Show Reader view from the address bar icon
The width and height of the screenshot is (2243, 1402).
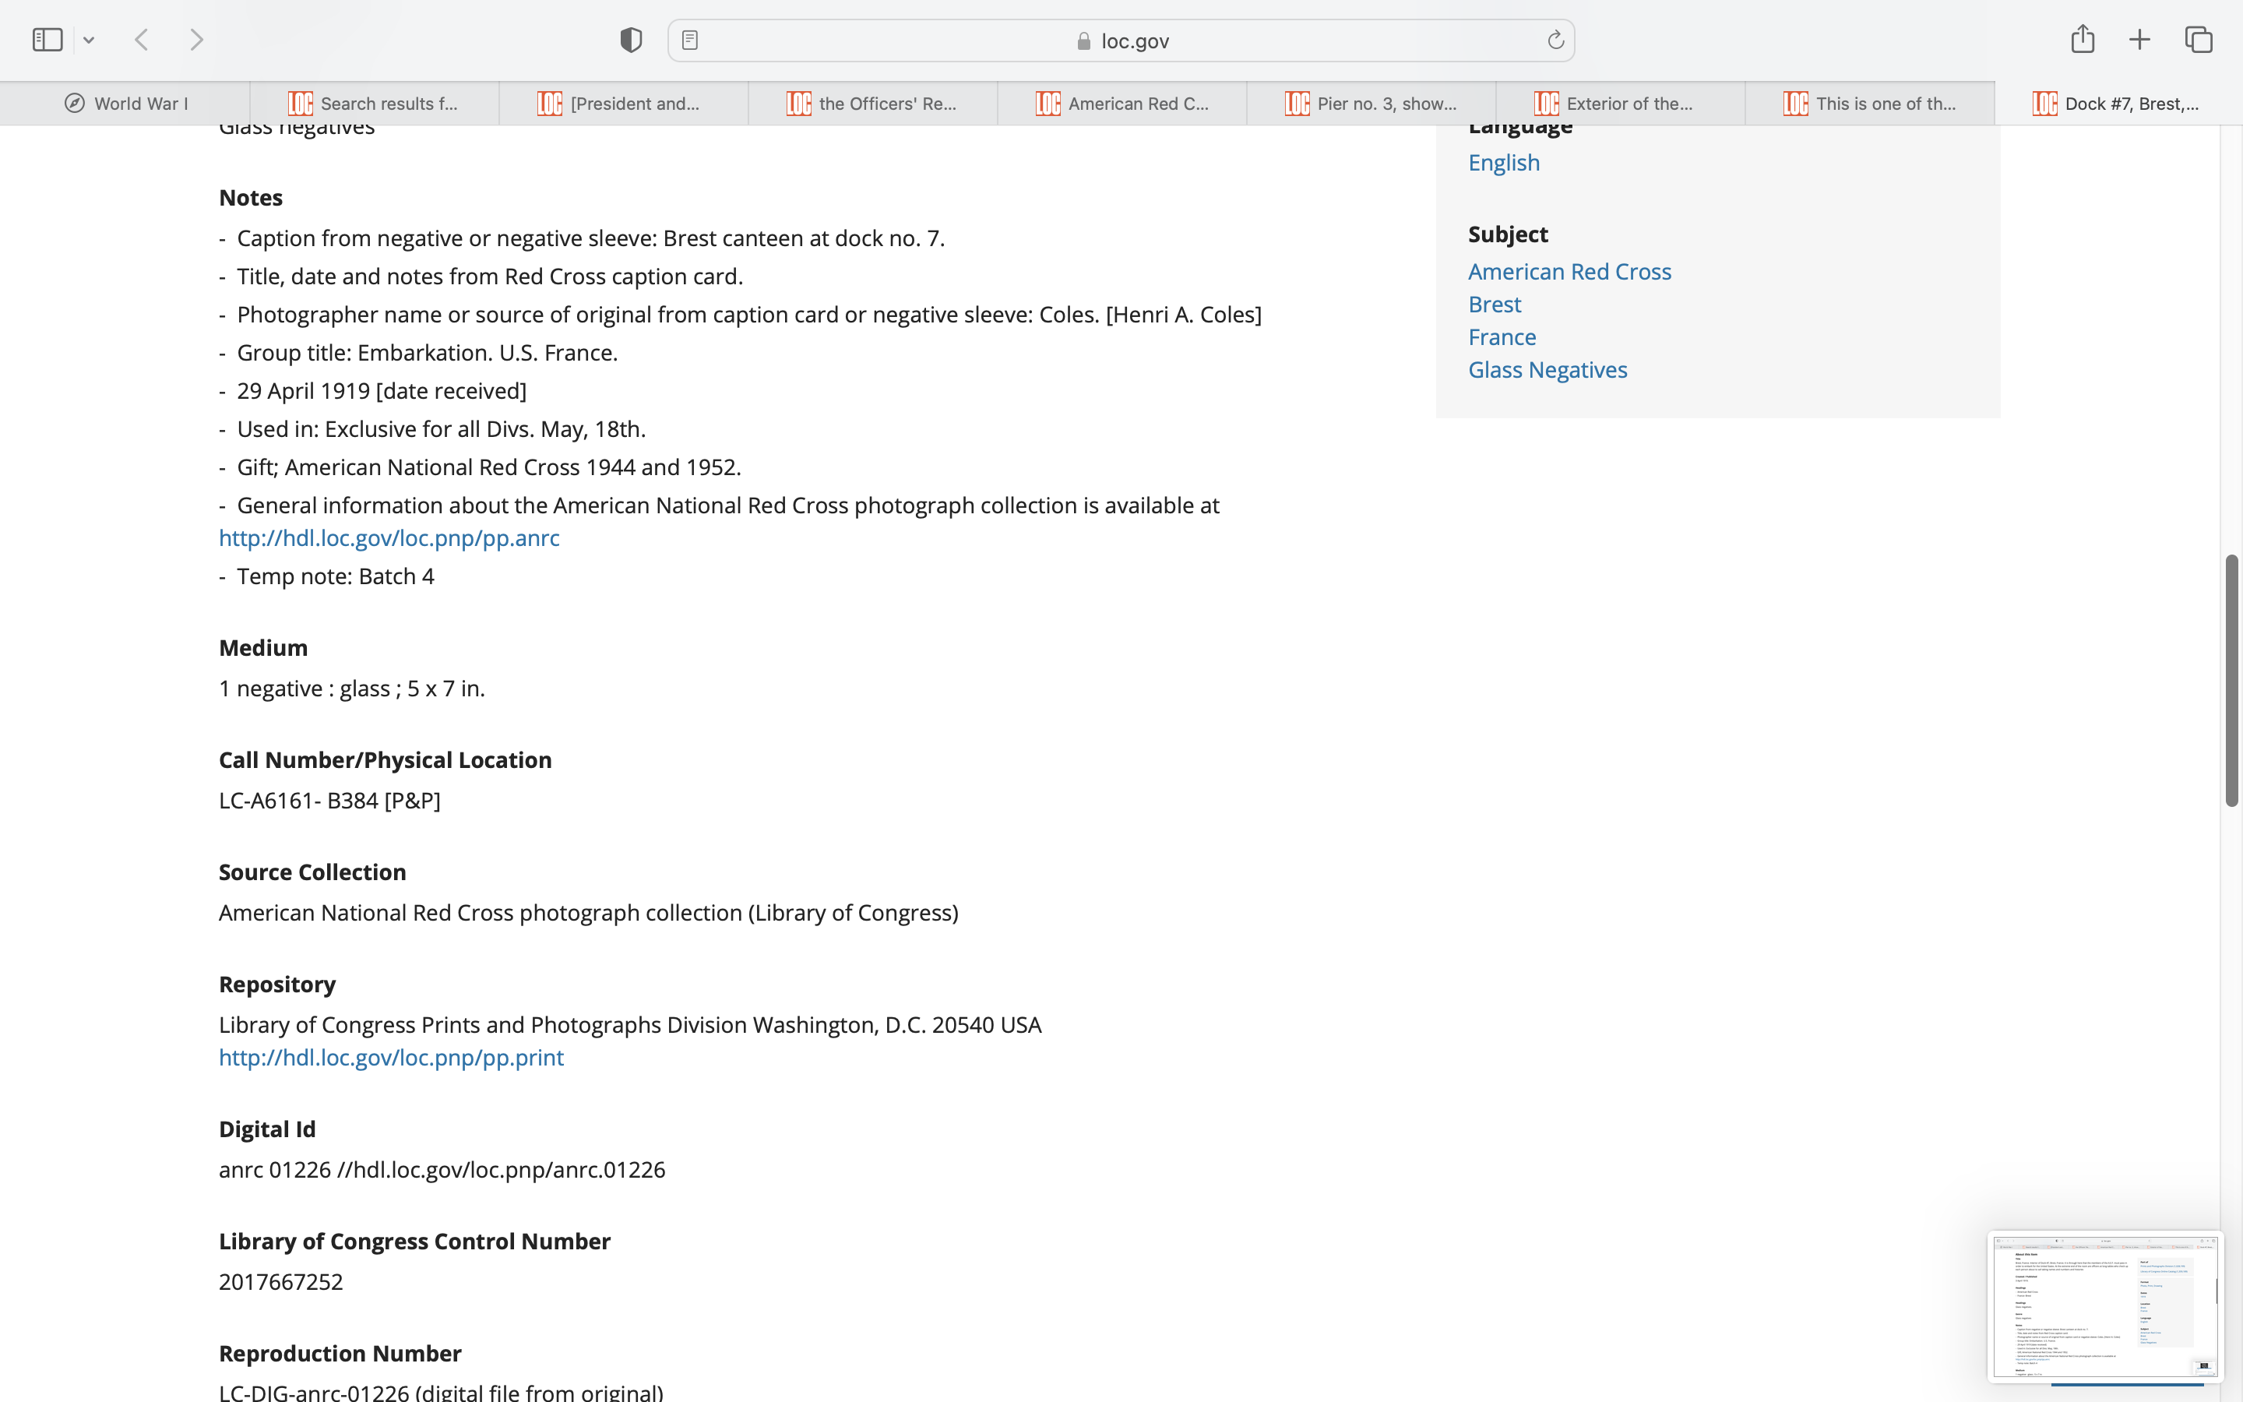(689, 40)
